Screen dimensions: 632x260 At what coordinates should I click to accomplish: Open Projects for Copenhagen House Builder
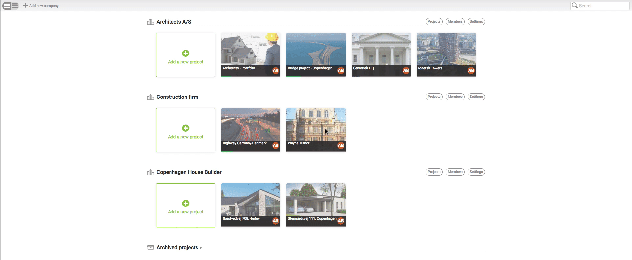(x=434, y=172)
